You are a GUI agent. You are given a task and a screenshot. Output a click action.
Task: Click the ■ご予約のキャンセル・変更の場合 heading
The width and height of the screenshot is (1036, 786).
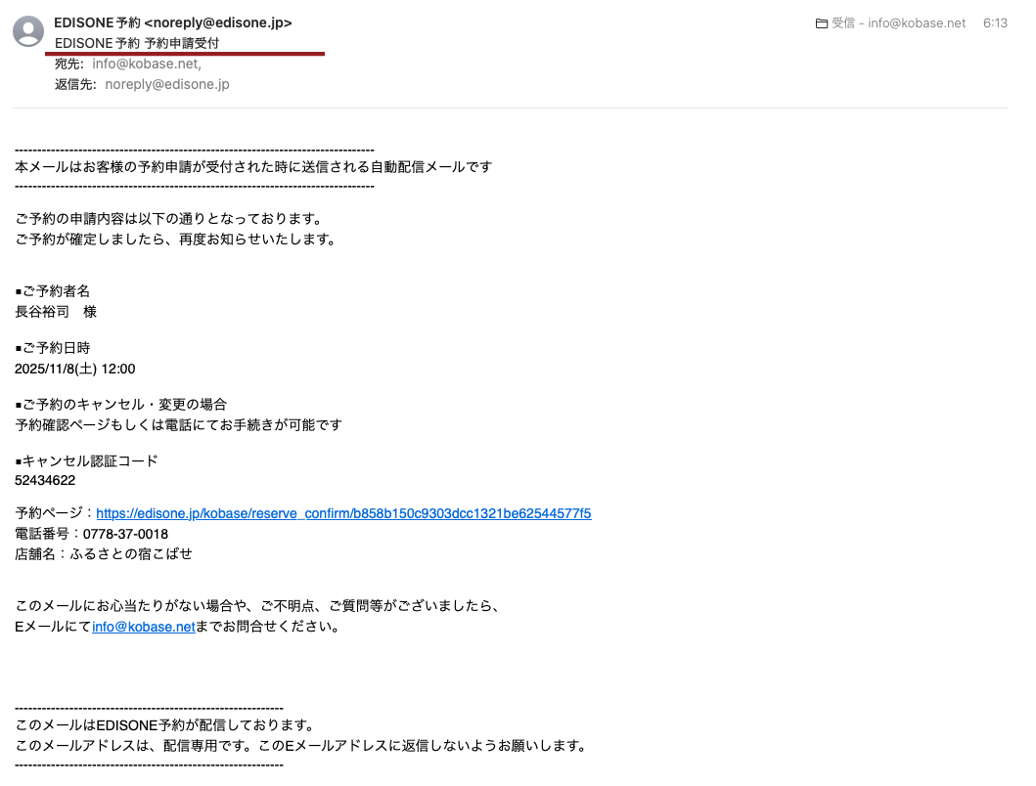tap(120, 405)
